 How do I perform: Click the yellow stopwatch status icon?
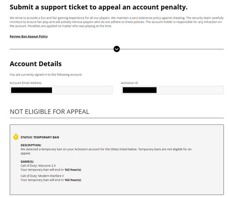[x=16, y=136]
